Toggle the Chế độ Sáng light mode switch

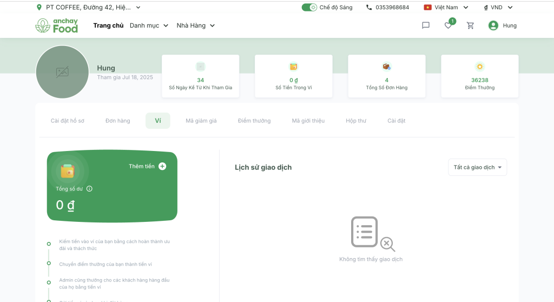tap(309, 8)
